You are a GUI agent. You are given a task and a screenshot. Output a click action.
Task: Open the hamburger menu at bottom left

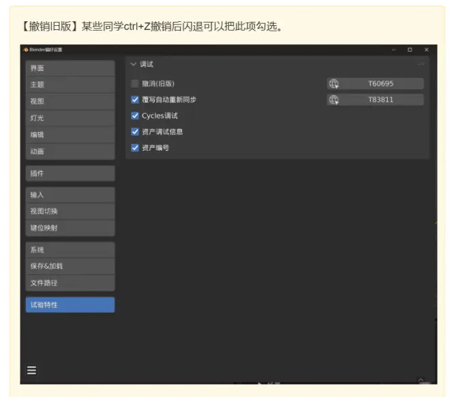coord(31,370)
